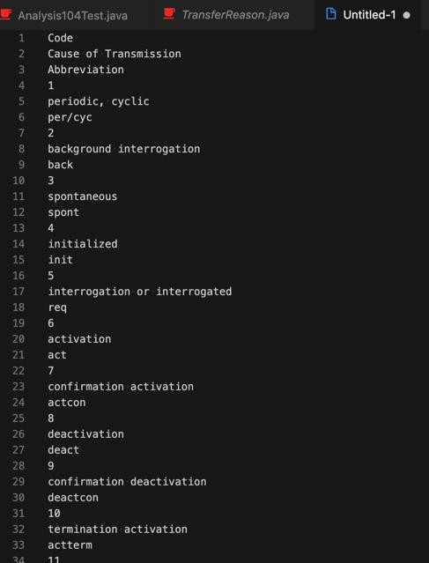Click the file icon on the Untitled-1 tab

click(x=331, y=14)
